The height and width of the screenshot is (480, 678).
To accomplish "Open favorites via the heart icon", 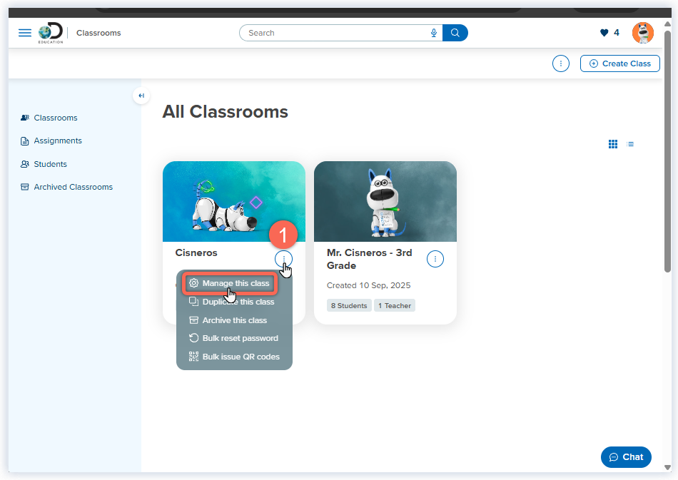I will [603, 32].
